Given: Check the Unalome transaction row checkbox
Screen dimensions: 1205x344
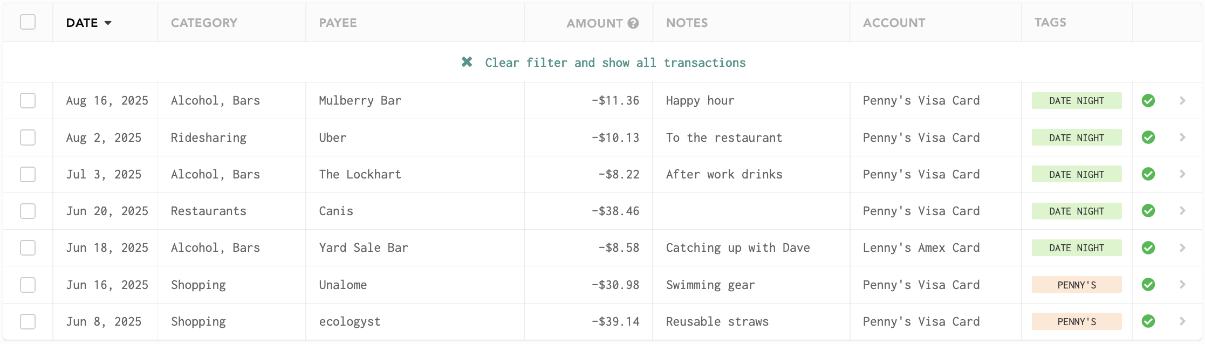Looking at the screenshot, I should (x=28, y=285).
